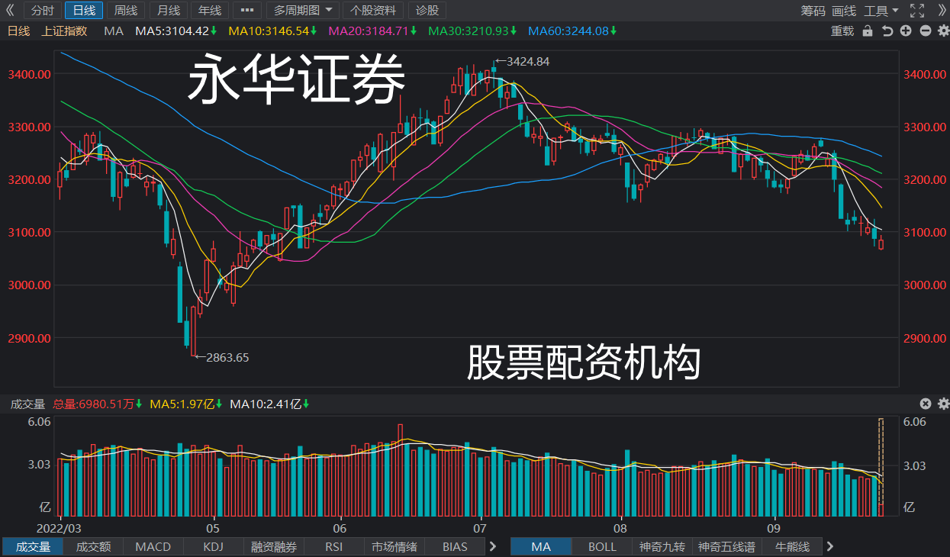
Task: Select the 日线 daily period tab
Action: point(84,11)
